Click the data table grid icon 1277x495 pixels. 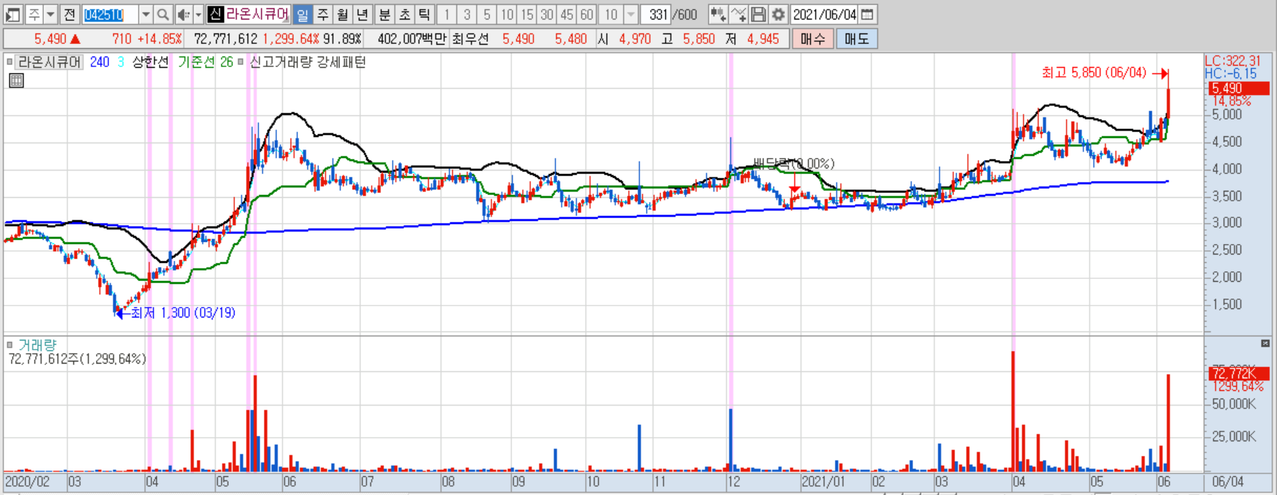[x=16, y=81]
